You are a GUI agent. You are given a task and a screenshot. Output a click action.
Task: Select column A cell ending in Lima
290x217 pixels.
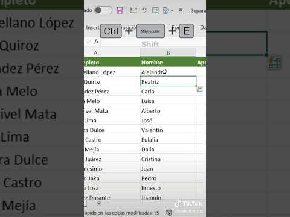[112, 120]
